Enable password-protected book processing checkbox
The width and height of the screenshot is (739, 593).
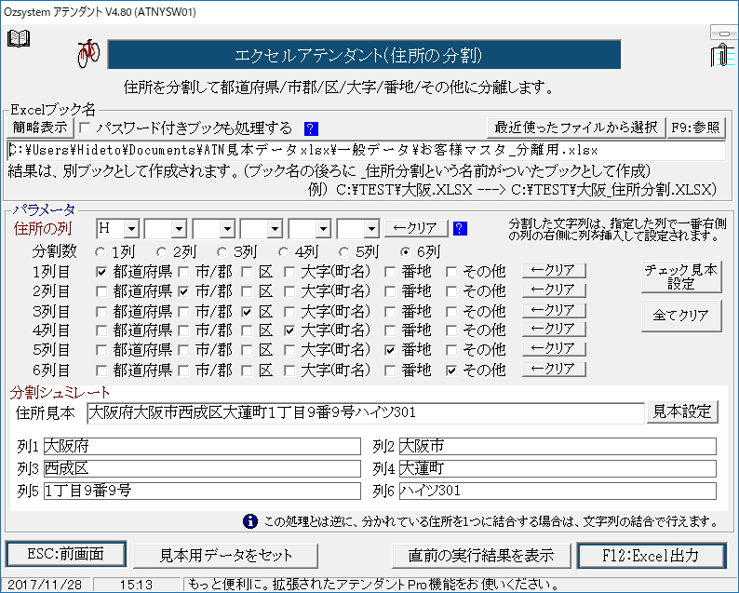click(86, 128)
